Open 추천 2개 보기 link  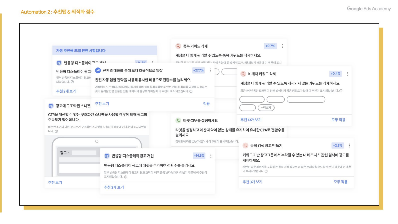66,91
